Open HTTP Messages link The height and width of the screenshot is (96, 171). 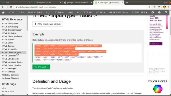click(9, 69)
